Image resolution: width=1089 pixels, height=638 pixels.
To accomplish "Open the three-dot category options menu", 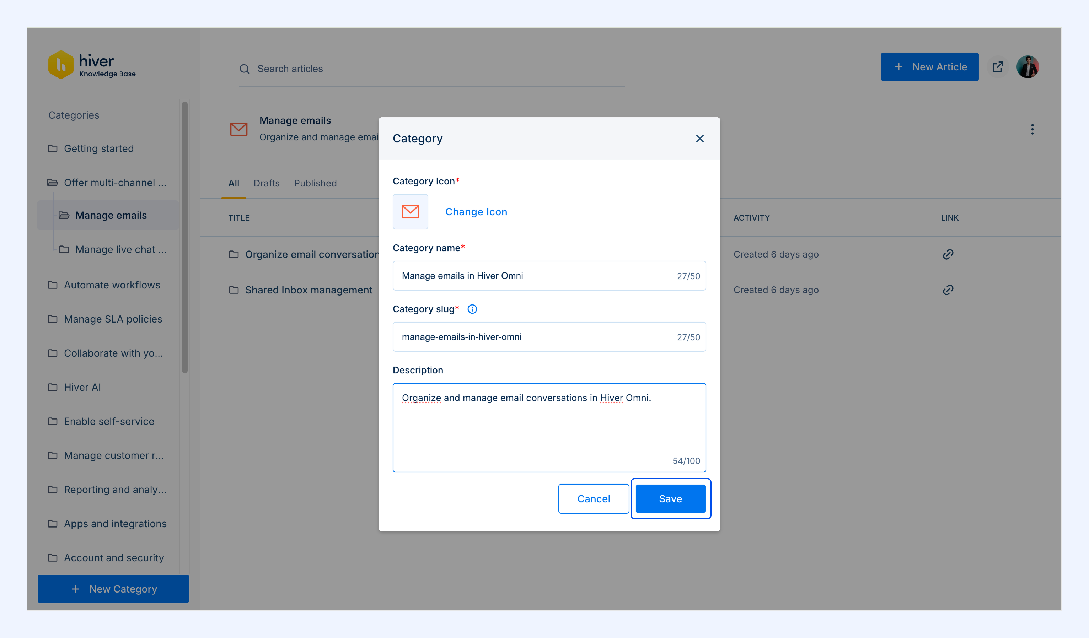I will (x=1032, y=130).
